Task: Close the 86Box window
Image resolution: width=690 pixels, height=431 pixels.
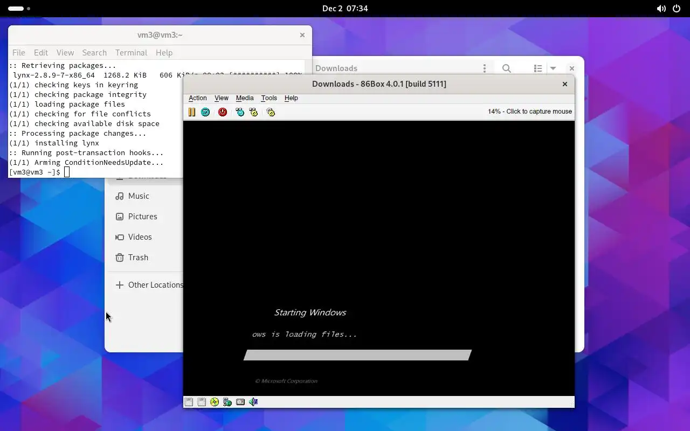Action: [565, 84]
